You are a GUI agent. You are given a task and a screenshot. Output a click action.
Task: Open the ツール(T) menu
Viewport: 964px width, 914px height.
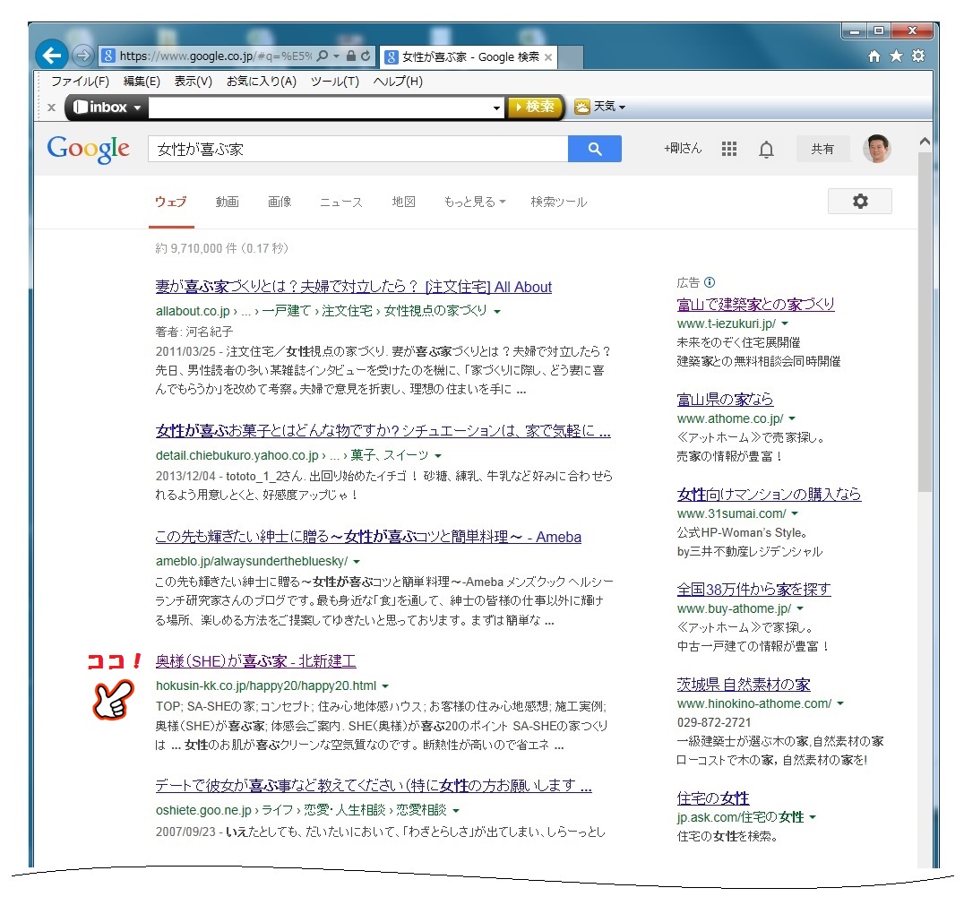click(x=334, y=82)
